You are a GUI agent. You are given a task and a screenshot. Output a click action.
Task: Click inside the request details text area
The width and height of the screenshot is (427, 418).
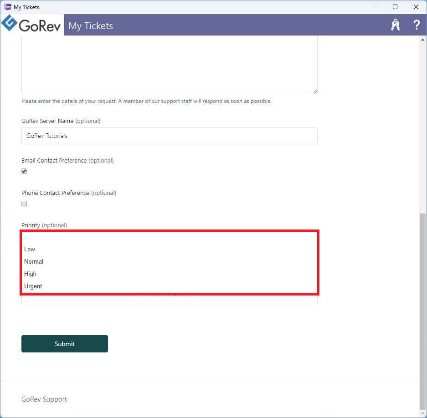tap(170, 65)
